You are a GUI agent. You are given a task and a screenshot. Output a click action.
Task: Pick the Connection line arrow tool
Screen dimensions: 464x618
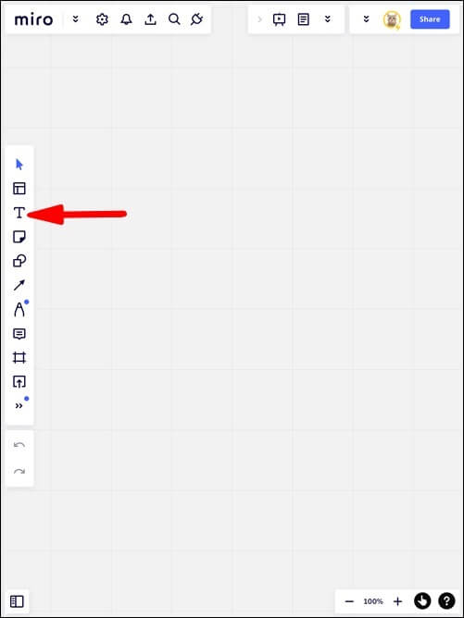tap(19, 285)
